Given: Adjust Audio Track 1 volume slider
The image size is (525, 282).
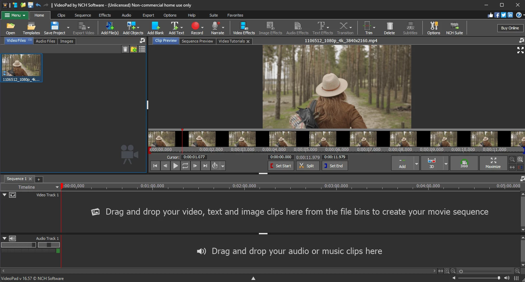Looking at the screenshot, I should (x=18, y=245).
